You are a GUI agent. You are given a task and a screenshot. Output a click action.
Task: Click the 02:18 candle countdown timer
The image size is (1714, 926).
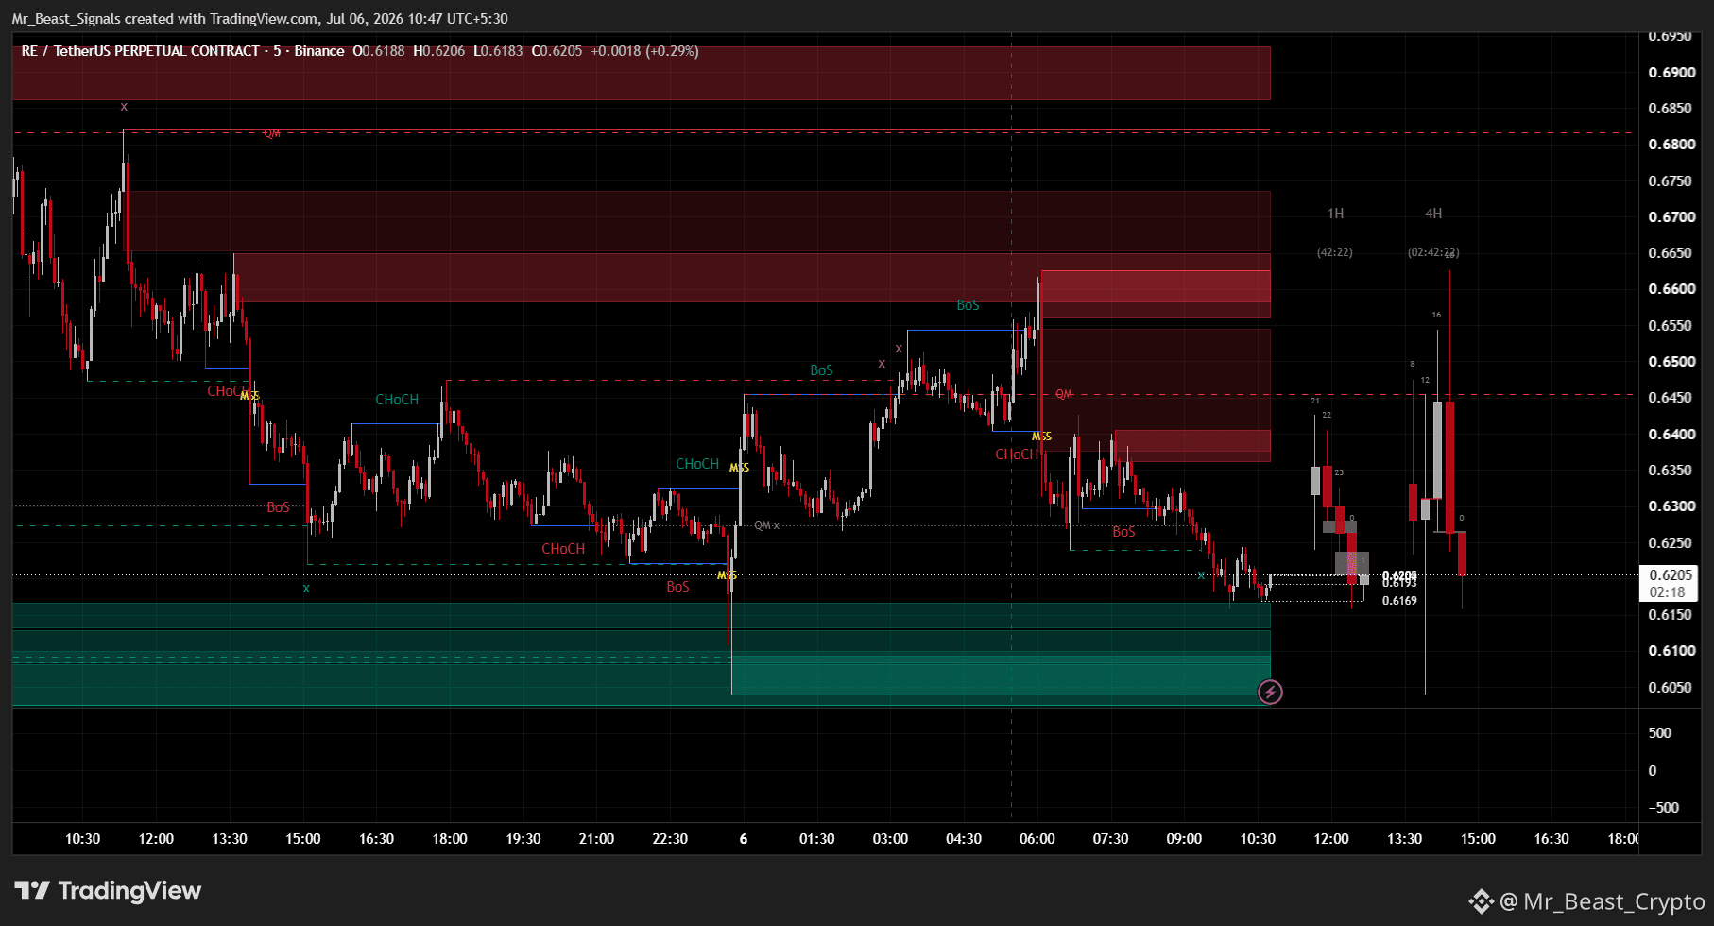(x=1669, y=592)
